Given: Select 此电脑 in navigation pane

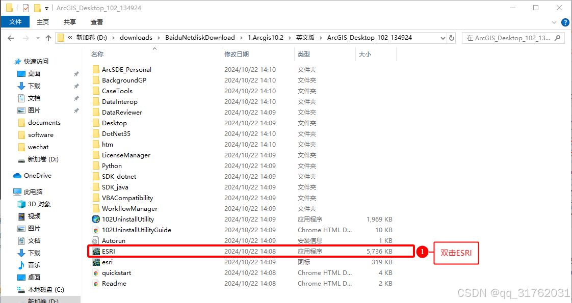Looking at the screenshot, I should click(x=33, y=192).
